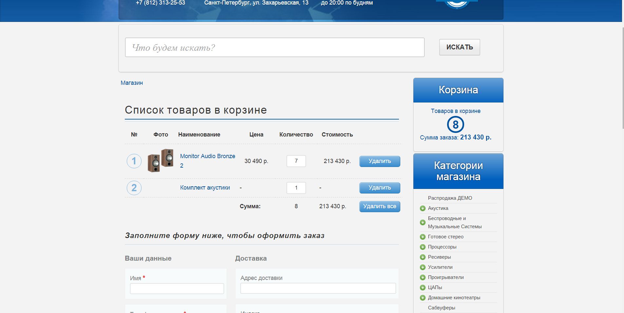Click the Monitor Audio Bronze 2 speaker photo
Viewport: 624px width, 313px height.
[161, 161]
